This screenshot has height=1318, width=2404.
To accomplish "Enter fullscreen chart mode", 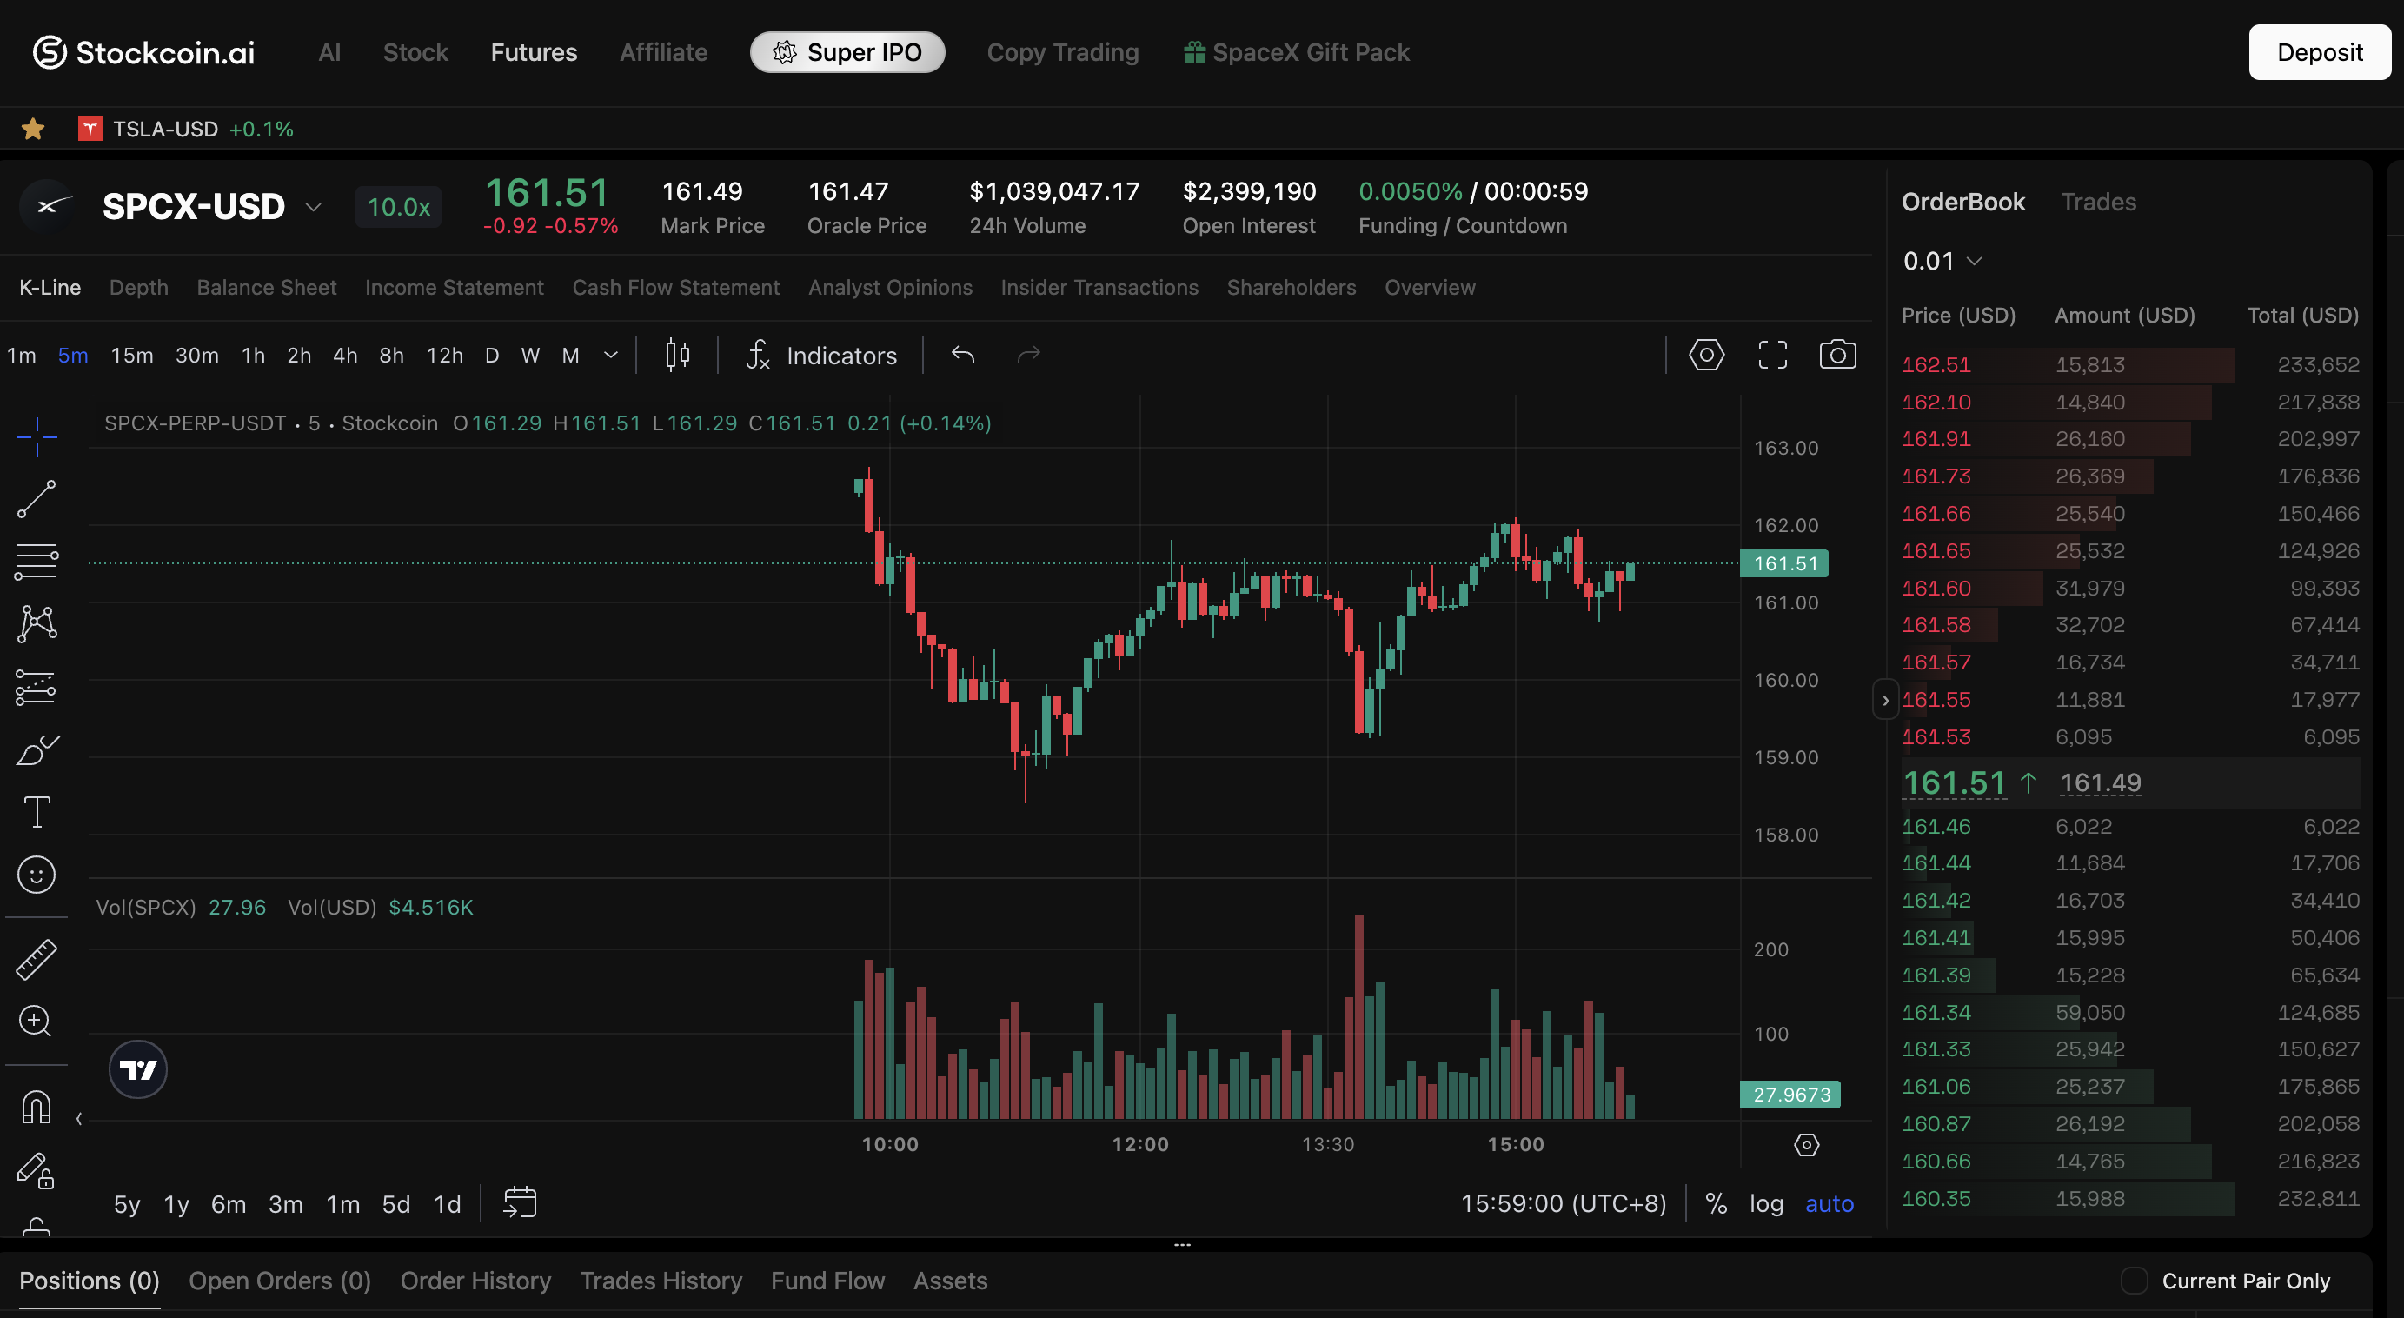I will pos(1772,355).
